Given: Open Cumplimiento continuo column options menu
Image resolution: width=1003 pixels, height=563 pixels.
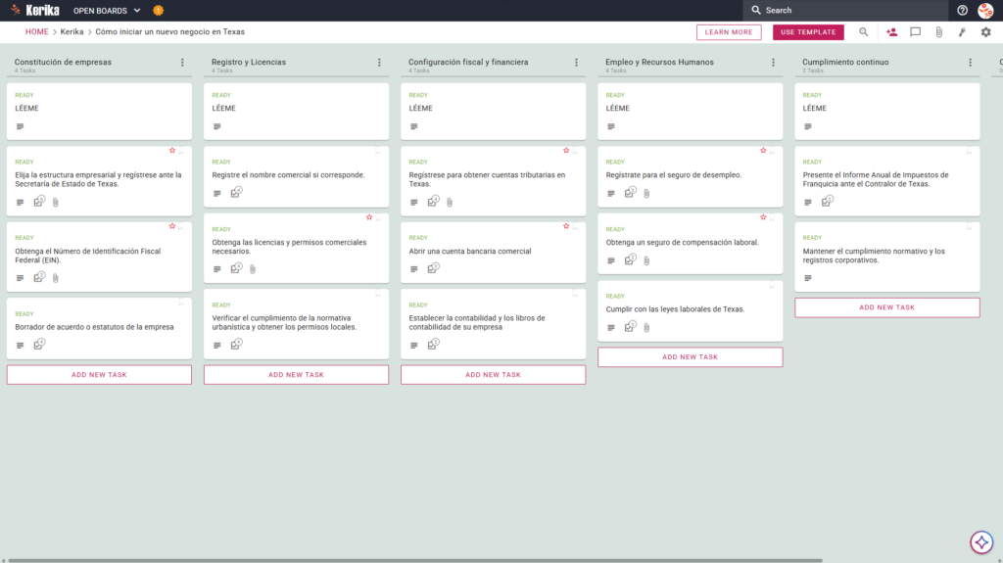Looking at the screenshot, I should point(971,62).
